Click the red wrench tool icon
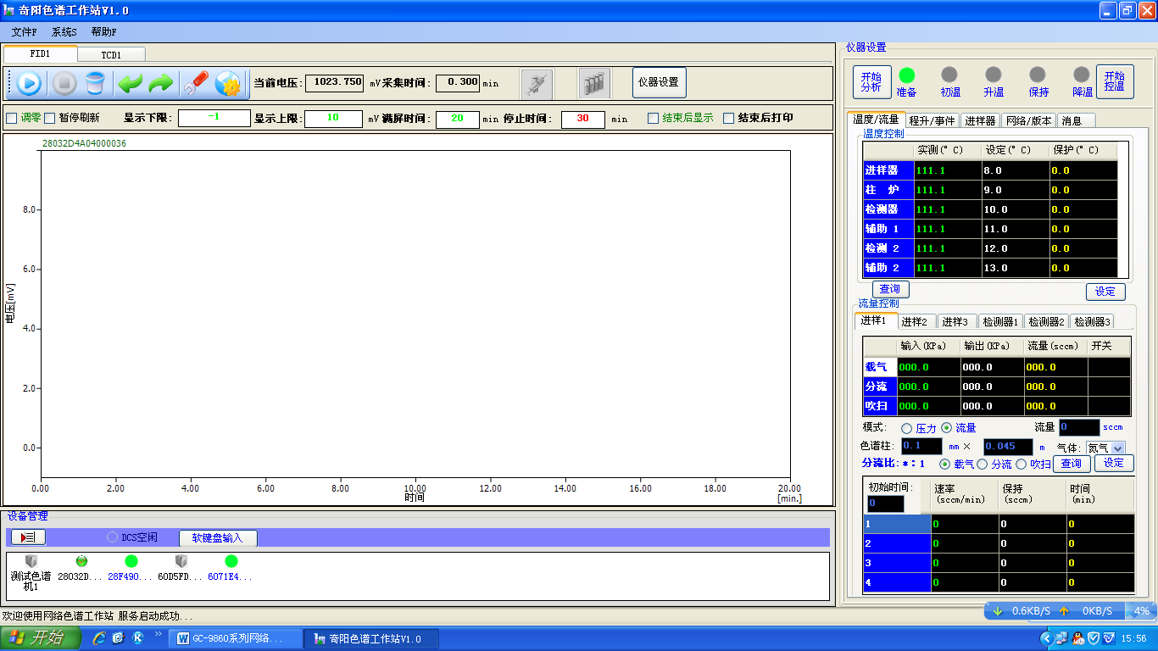This screenshot has width=1158, height=651. pos(195,83)
